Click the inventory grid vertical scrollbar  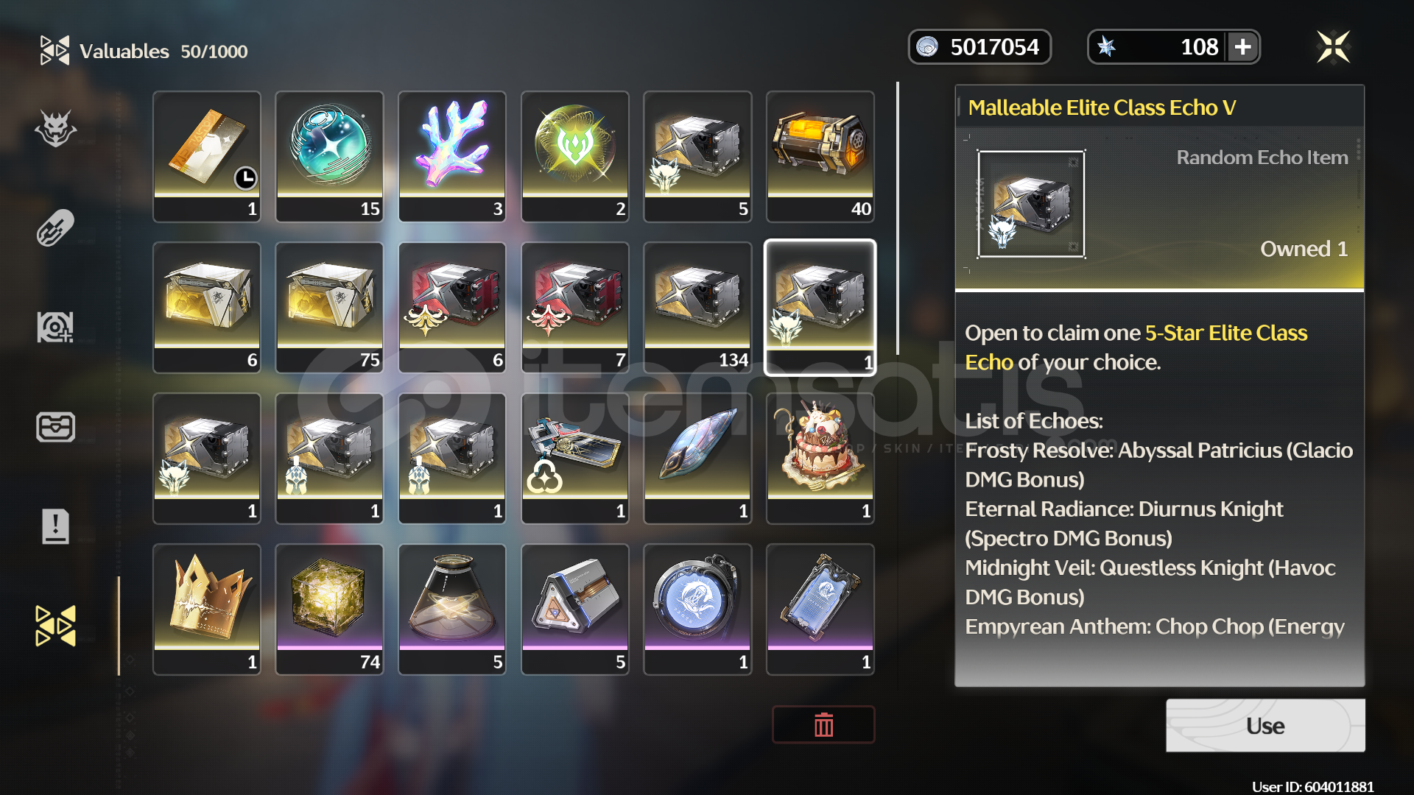[x=898, y=219]
